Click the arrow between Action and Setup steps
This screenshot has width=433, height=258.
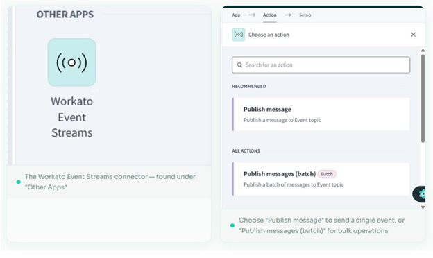pyautogui.click(x=288, y=15)
